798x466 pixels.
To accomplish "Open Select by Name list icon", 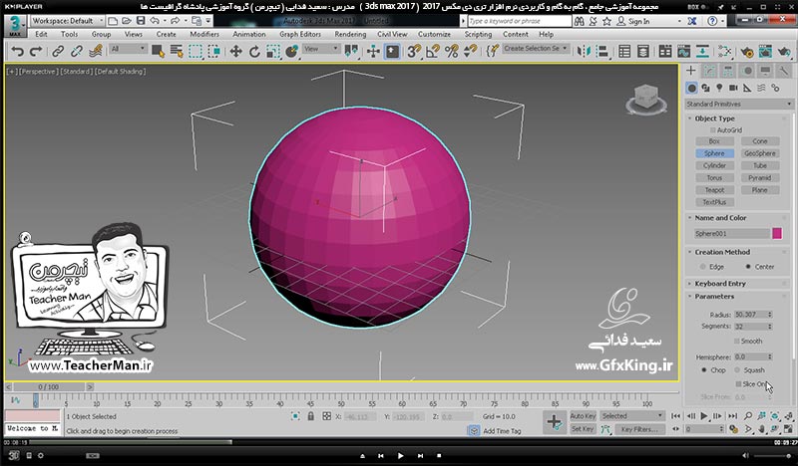I will point(177,52).
